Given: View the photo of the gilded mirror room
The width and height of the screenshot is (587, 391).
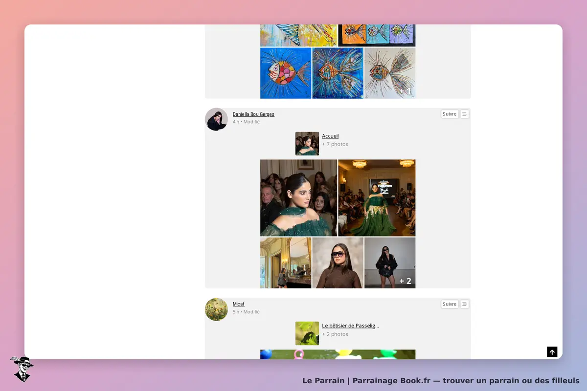Looking at the screenshot, I should tap(286, 263).
